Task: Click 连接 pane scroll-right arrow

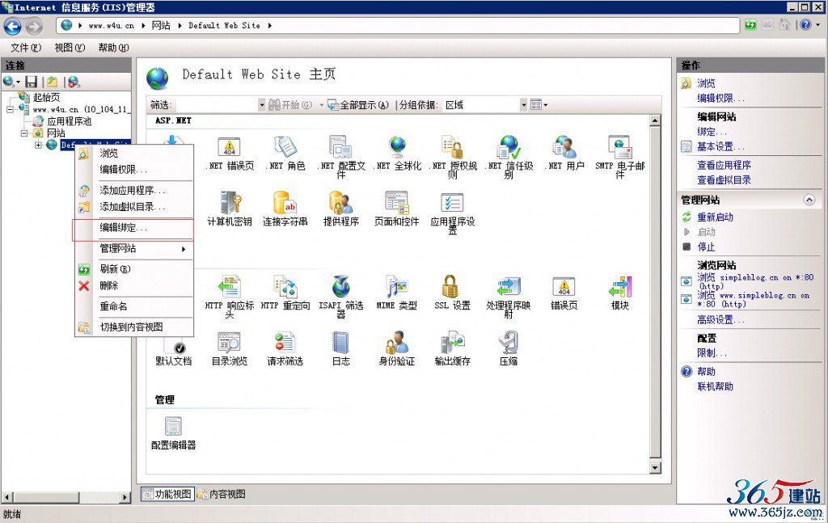Action: (125, 497)
